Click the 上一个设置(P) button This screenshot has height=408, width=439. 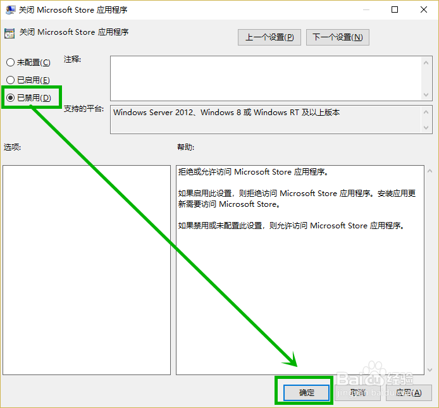[x=269, y=37]
